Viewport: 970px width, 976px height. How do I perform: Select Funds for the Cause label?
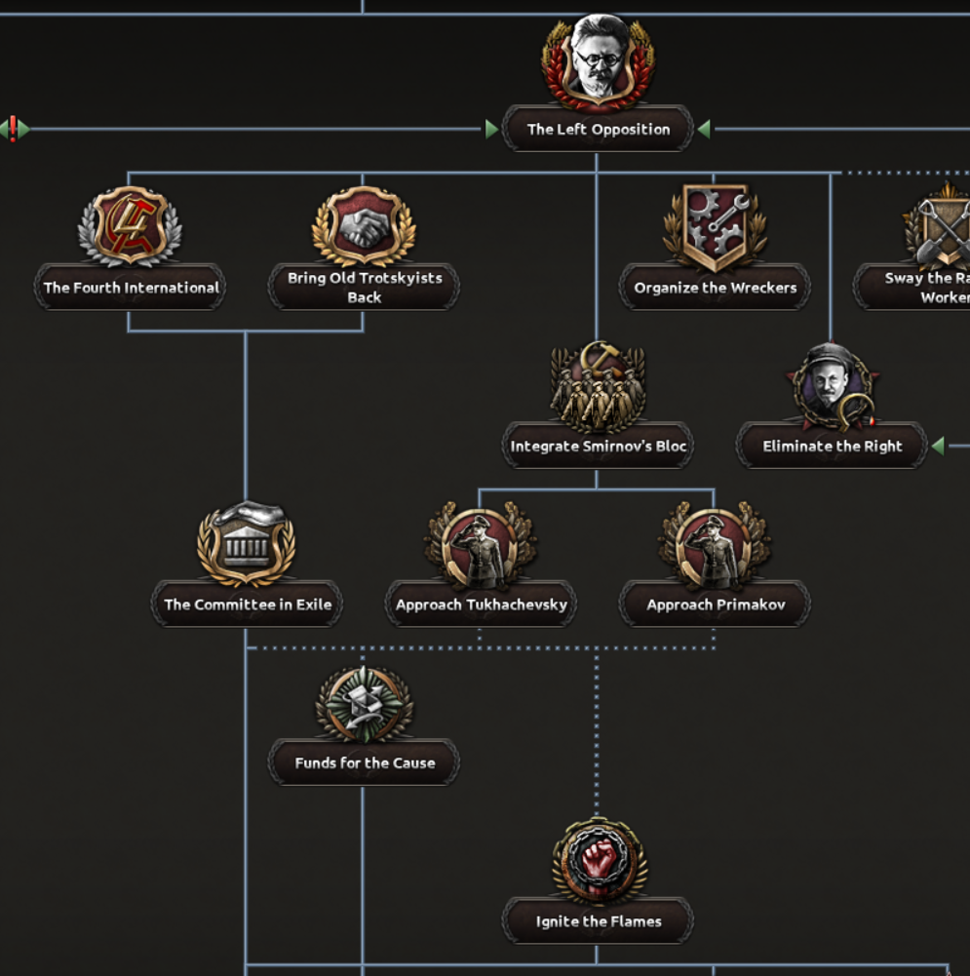364,762
